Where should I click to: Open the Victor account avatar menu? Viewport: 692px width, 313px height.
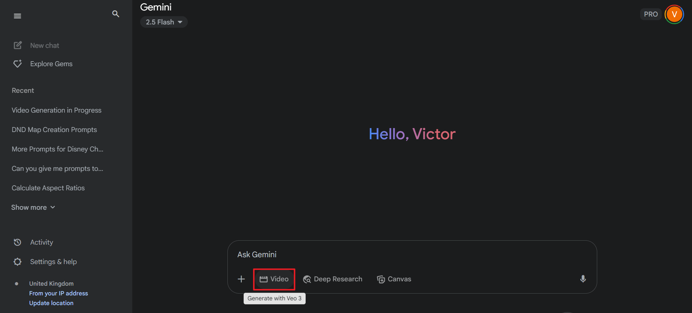tap(674, 14)
